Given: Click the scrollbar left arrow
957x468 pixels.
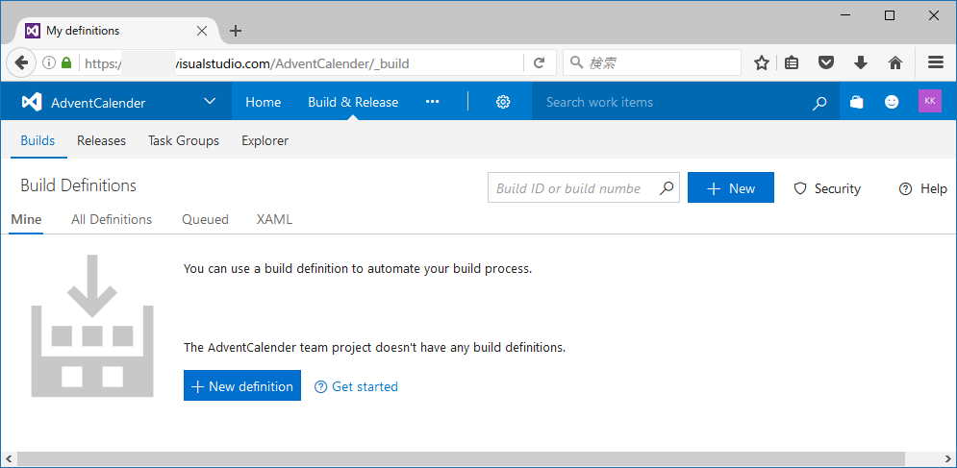Looking at the screenshot, I should pos(9,458).
